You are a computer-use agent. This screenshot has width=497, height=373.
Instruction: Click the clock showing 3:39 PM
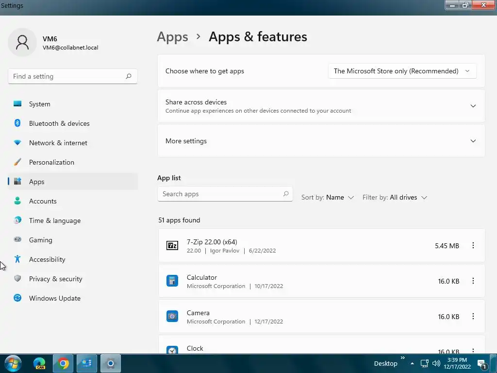tap(457, 363)
